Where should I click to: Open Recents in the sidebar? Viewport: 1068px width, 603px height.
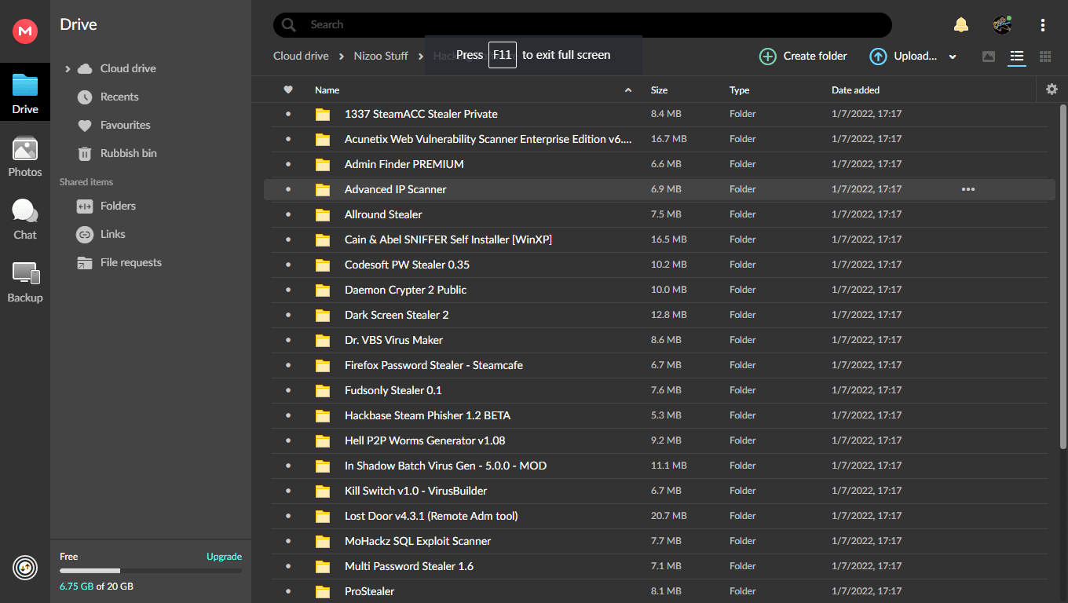(x=119, y=97)
